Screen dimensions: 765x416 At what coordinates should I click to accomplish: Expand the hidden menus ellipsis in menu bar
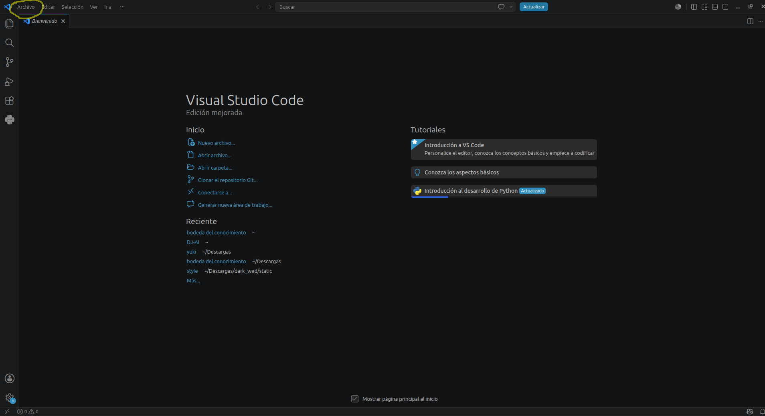tap(122, 7)
